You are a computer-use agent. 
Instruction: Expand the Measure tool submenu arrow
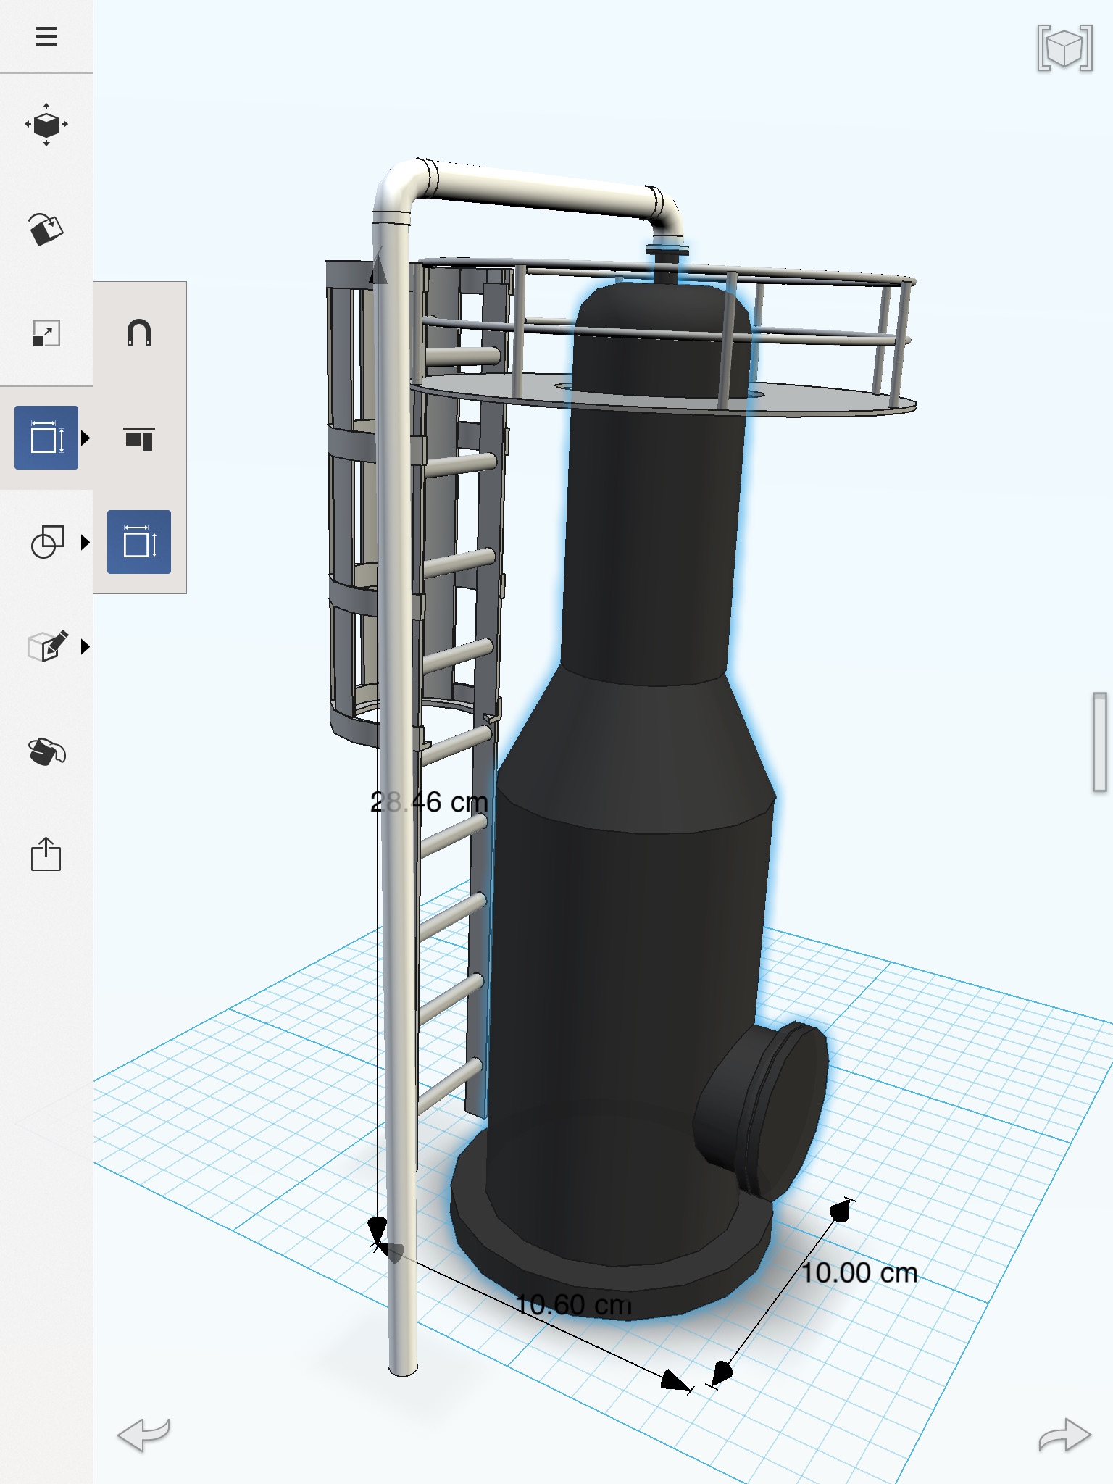[86, 438]
